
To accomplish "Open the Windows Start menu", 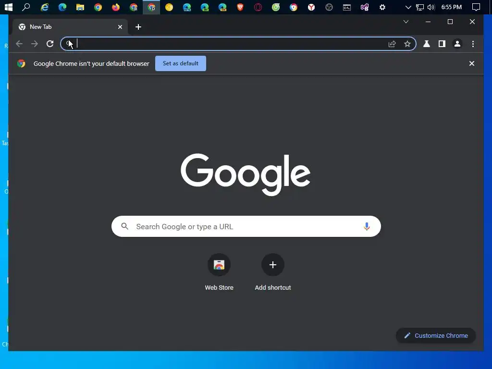I will click(9, 7).
